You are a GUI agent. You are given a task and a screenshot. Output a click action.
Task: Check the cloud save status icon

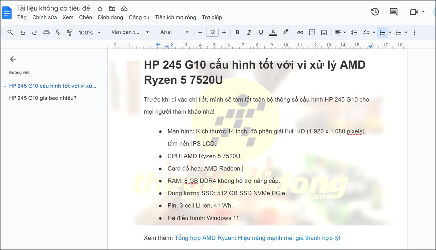pos(124,9)
